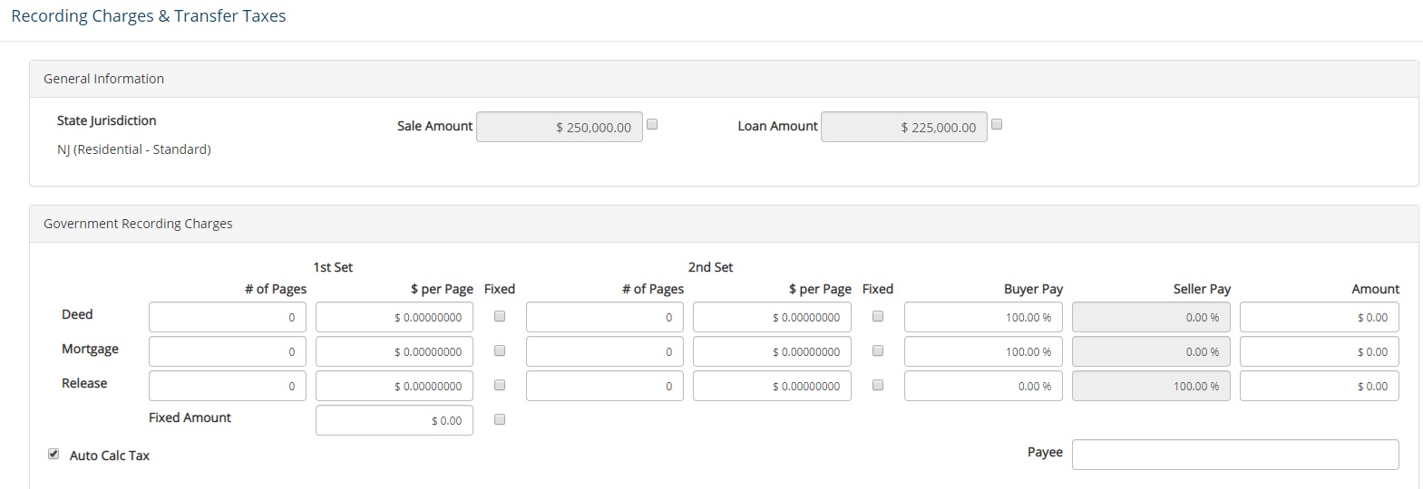
Task: Toggle the Loan Amount override checkbox
Action: pos(996,125)
